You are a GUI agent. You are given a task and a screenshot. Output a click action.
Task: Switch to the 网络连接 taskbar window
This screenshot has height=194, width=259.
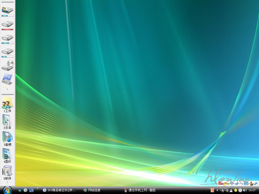coord(92,190)
